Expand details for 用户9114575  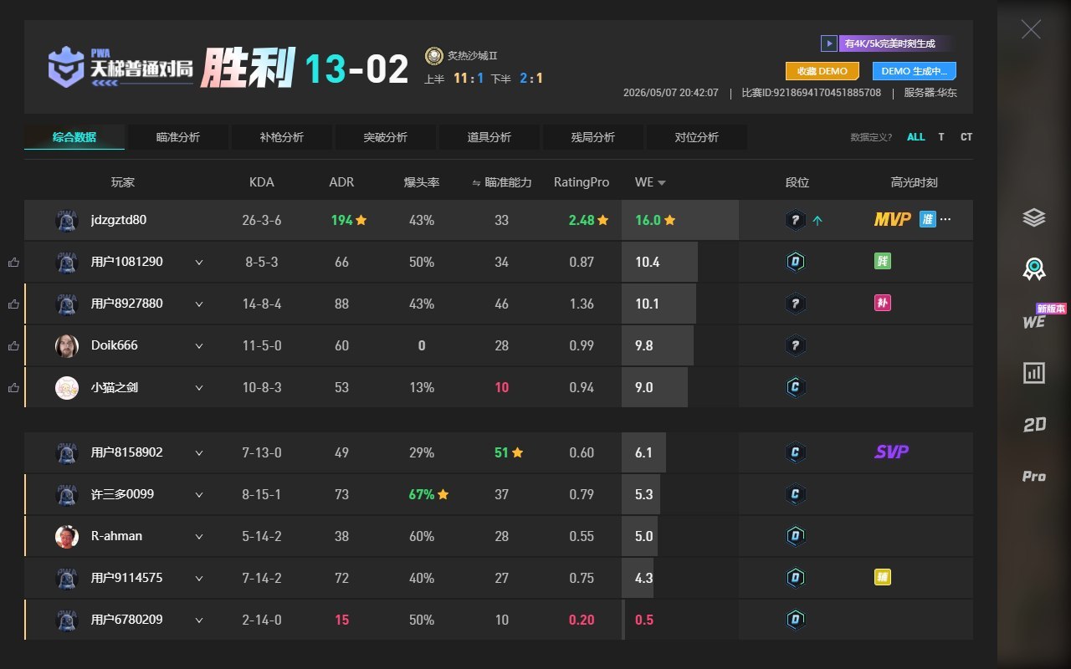pyautogui.click(x=199, y=578)
